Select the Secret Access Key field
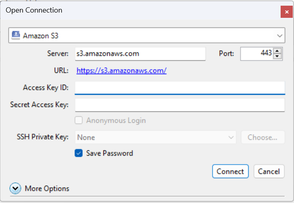Image resolution: width=294 pixels, height=203 pixels. [180, 105]
